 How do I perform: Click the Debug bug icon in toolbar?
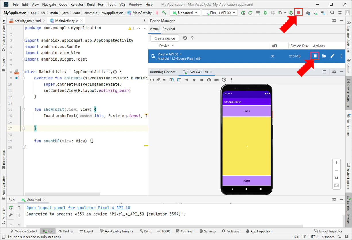(x=265, y=13)
